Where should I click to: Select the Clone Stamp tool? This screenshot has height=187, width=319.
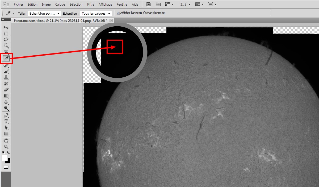(x=6, y=77)
